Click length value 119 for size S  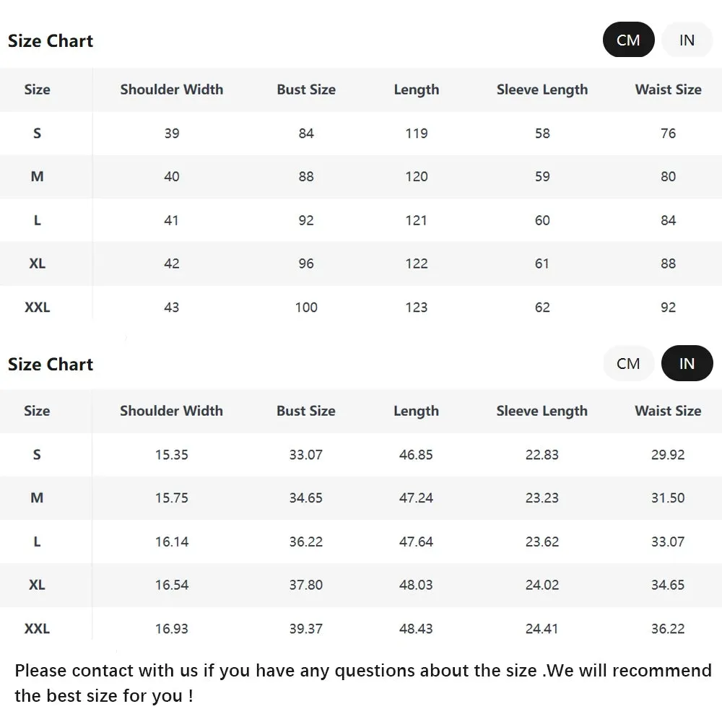tap(417, 134)
